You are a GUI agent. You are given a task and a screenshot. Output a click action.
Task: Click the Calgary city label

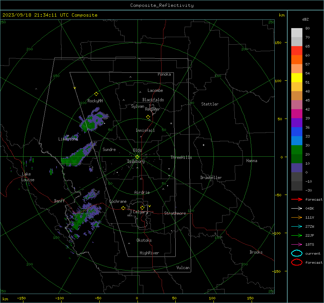pyautogui.click(x=140, y=212)
